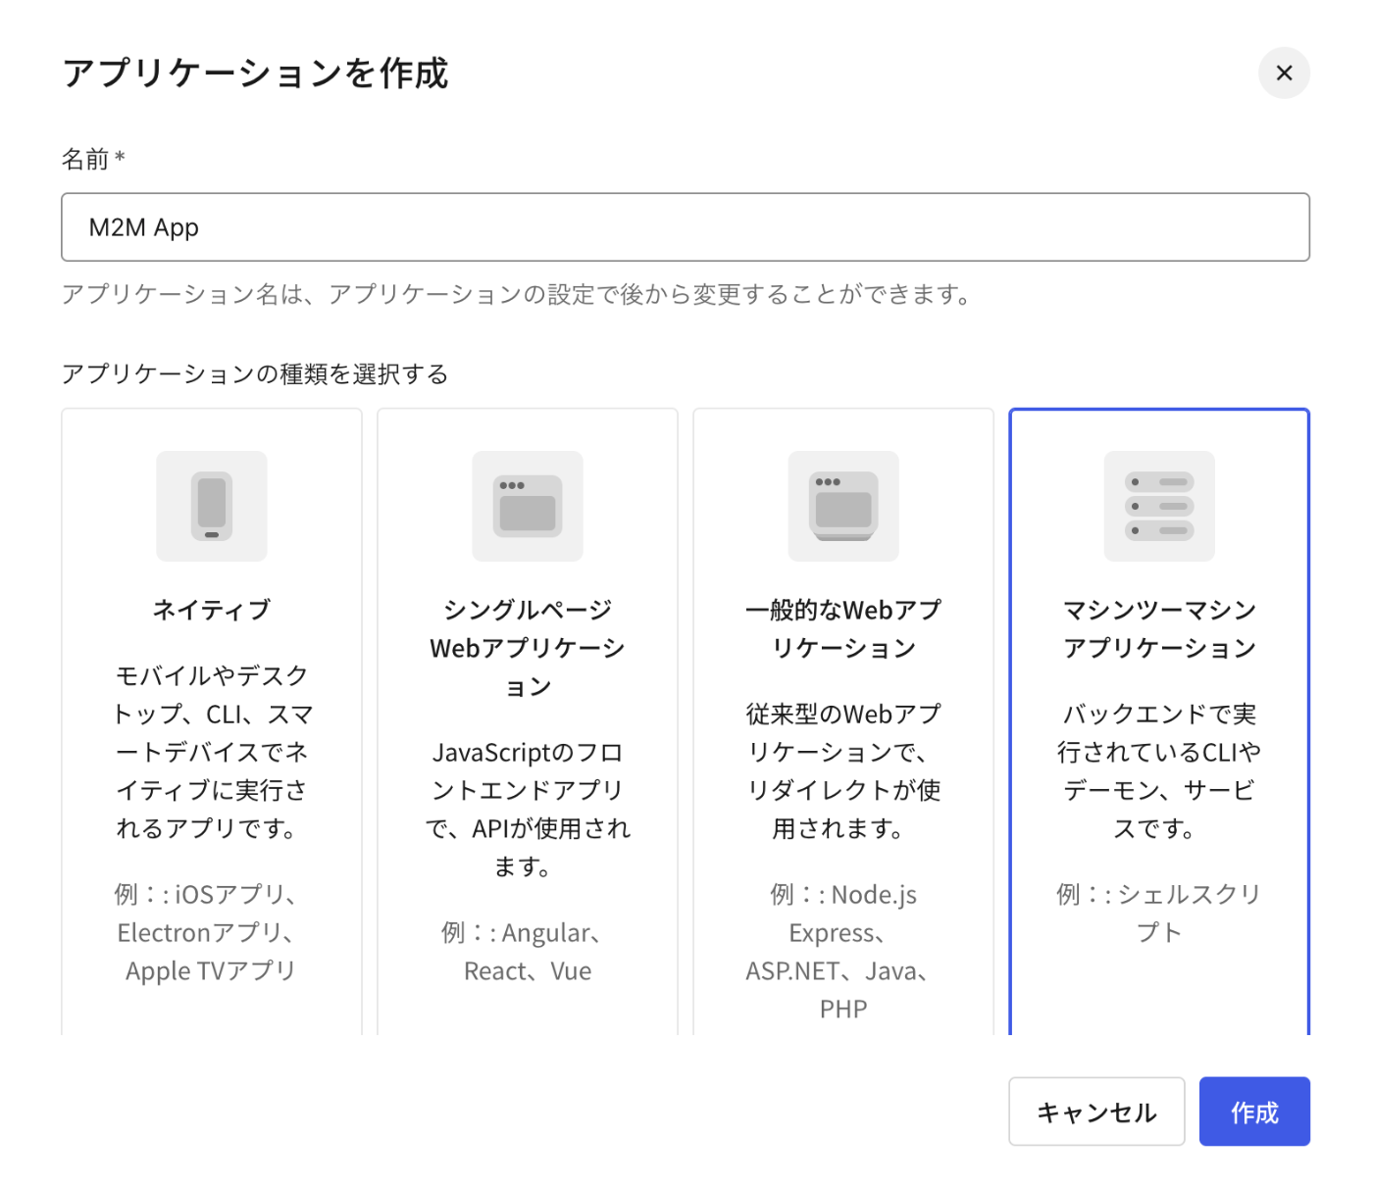Image resolution: width=1373 pixels, height=1186 pixels.
Task: Click the single page app browser icon
Action: coord(528,507)
